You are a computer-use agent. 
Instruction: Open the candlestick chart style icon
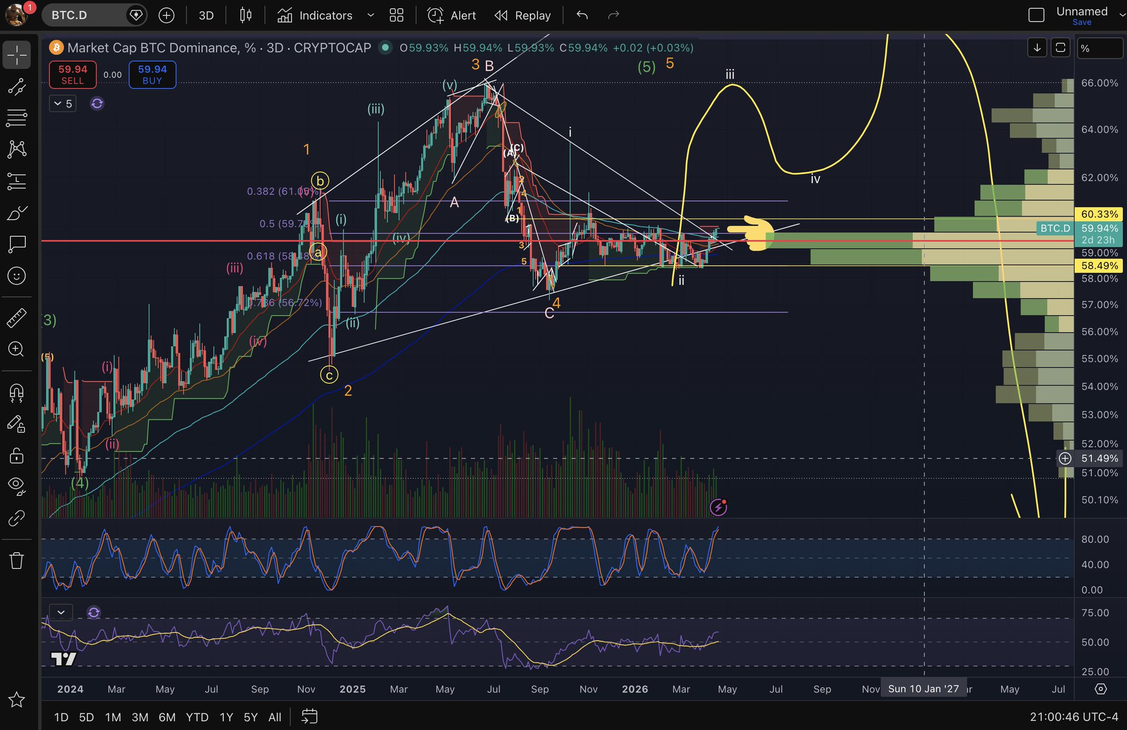(x=245, y=15)
